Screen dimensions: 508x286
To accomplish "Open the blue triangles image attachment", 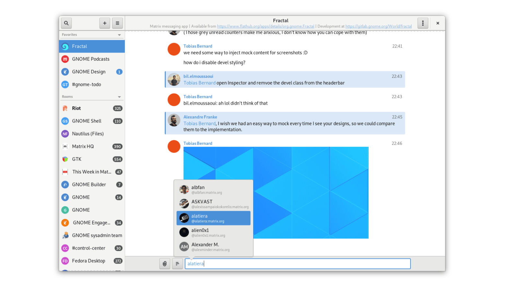I will tap(276, 193).
